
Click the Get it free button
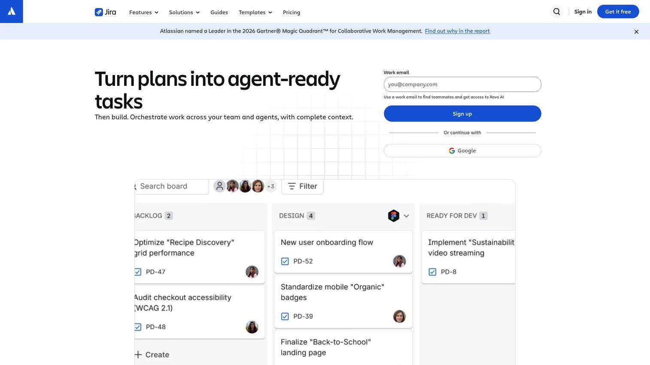tap(618, 12)
